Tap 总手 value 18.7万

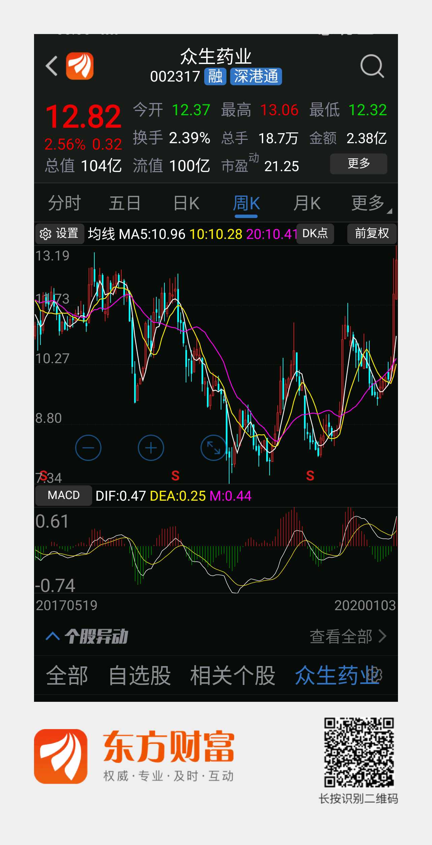[278, 138]
